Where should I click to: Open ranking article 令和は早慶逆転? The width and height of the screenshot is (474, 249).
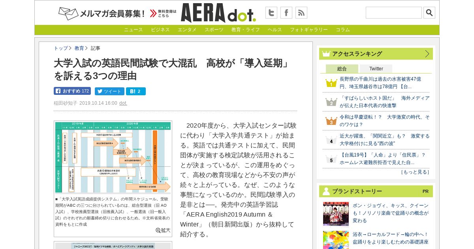point(384,121)
